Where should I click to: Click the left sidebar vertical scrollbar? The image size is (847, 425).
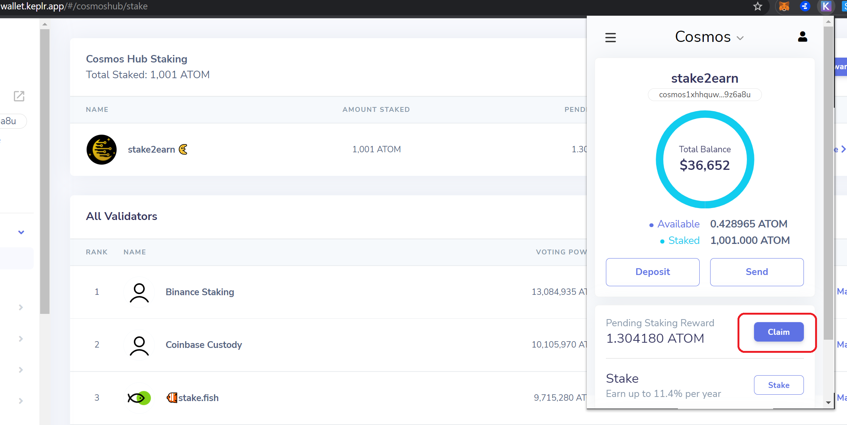[x=45, y=171]
